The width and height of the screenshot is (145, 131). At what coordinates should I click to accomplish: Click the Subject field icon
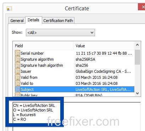[17, 89]
